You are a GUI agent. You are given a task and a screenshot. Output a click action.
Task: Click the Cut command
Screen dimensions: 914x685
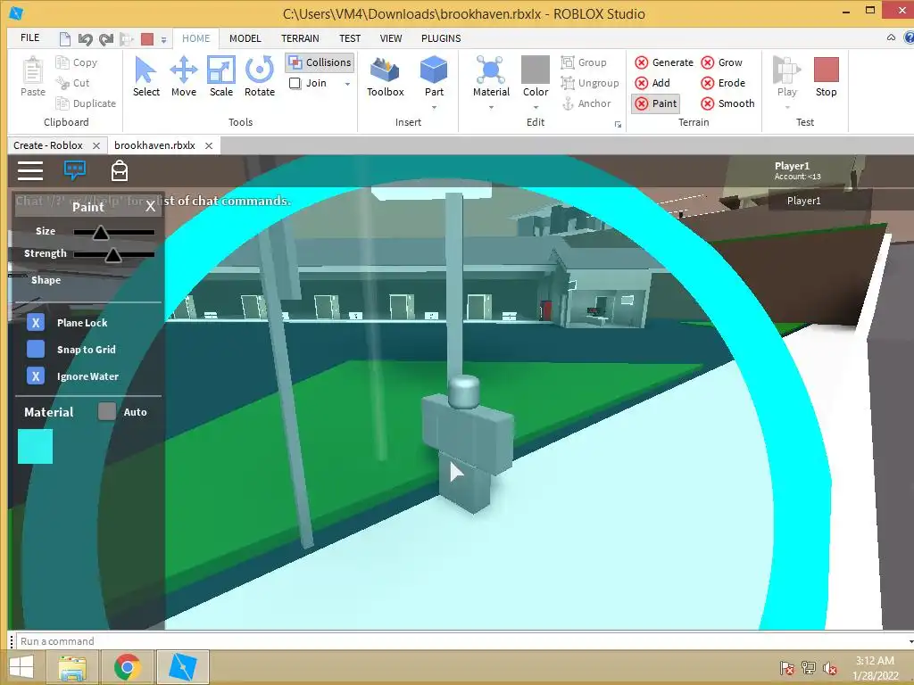point(73,83)
